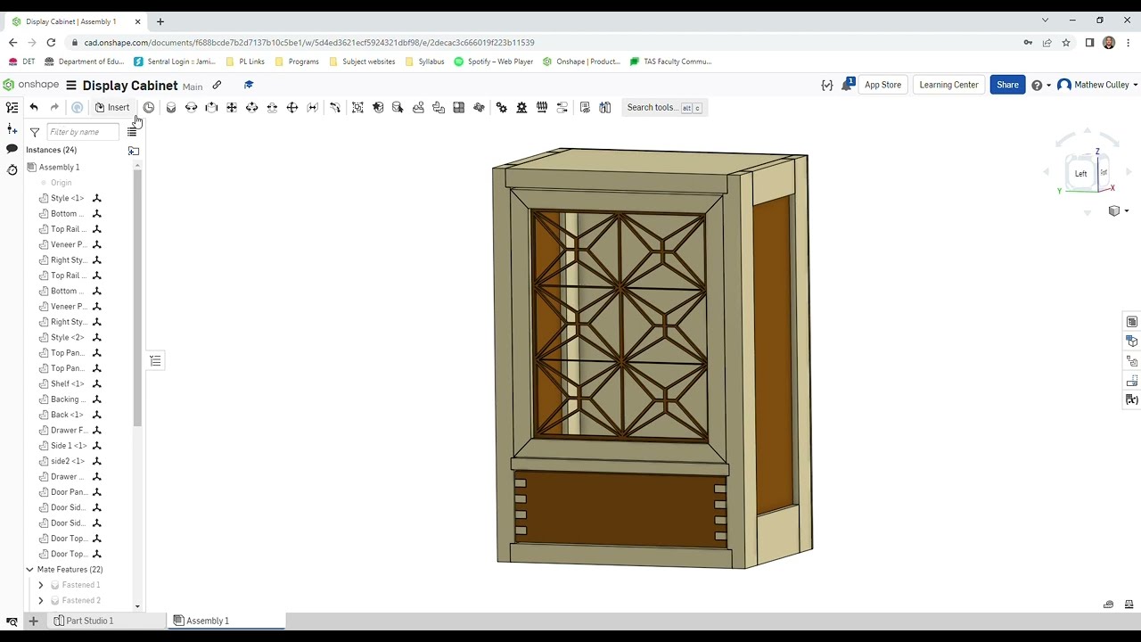Click the toolbar icon left of Search tools
The height and width of the screenshot is (642, 1141).
(x=605, y=108)
